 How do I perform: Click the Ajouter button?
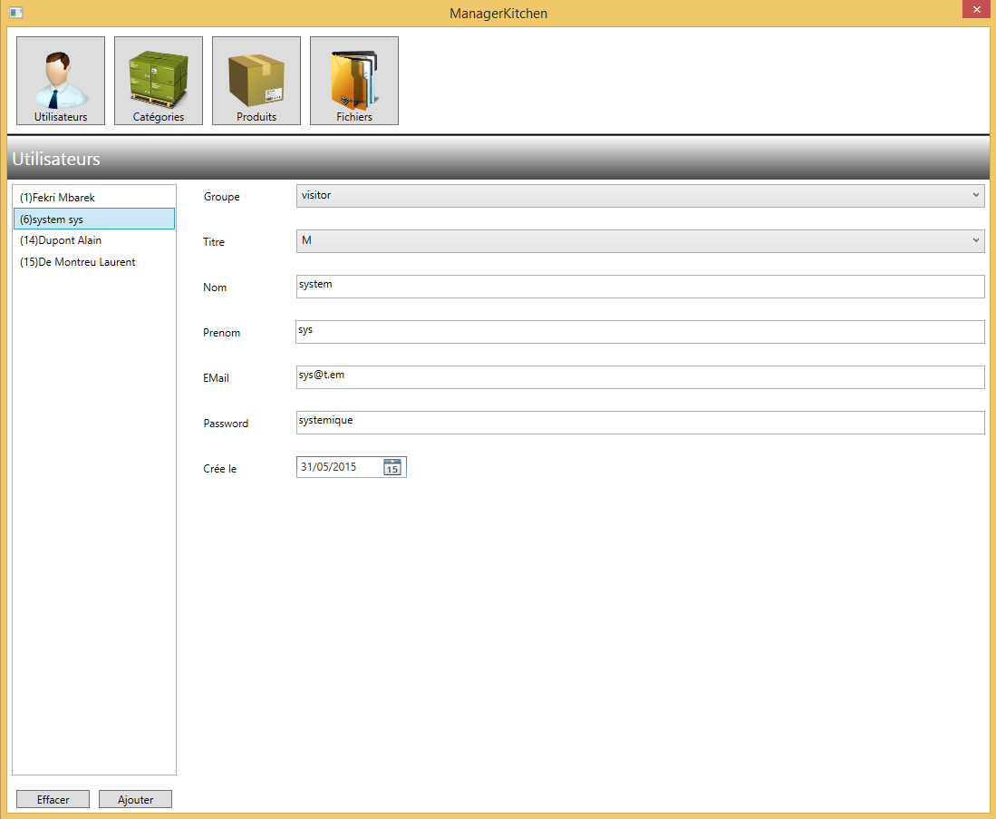tap(135, 799)
